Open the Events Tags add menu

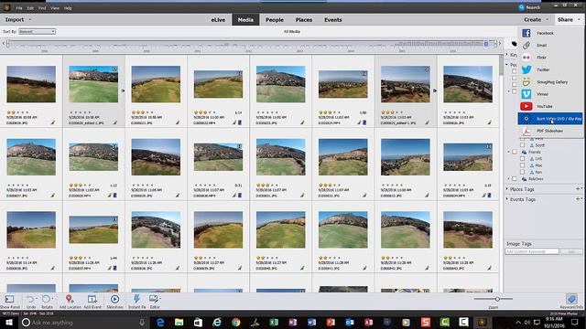coord(579,199)
